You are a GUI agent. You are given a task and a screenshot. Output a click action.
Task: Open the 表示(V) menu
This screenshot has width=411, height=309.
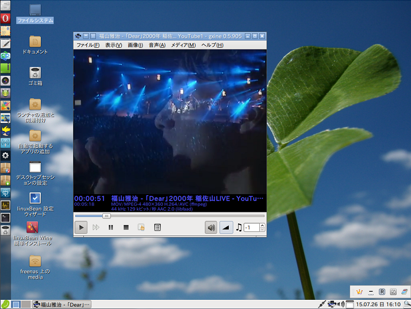(113, 45)
